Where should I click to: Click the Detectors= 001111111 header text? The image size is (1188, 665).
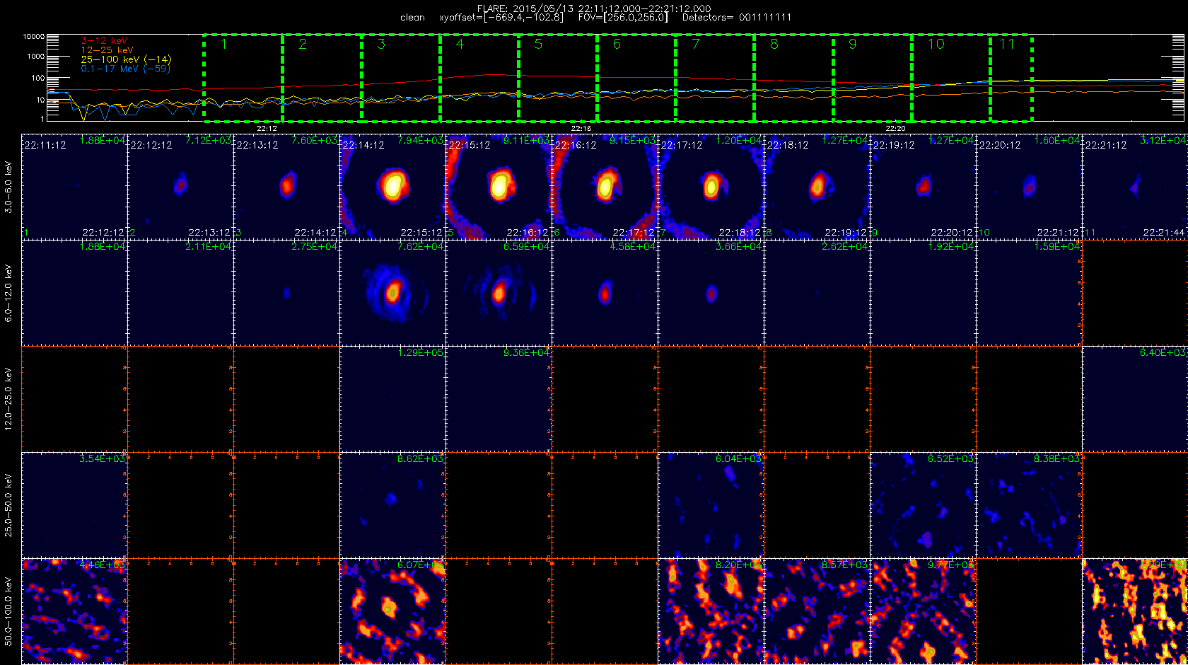pyautogui.click(x=737, y=17)
